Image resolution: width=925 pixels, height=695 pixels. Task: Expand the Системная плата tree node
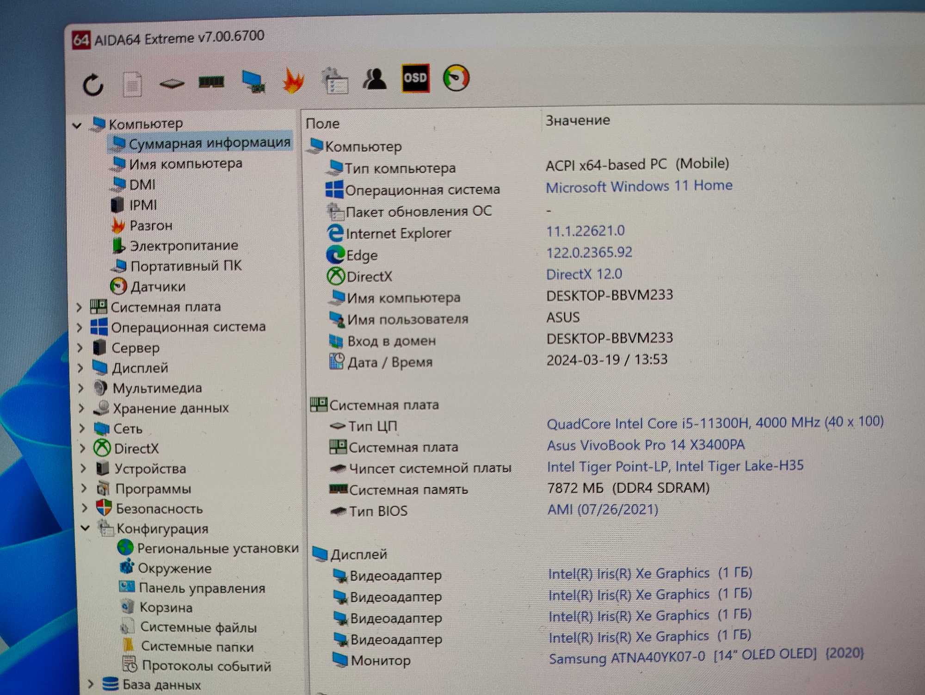tap(79, 307)
